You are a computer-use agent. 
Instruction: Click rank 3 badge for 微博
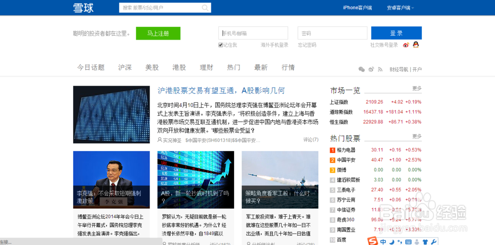pos(333,170)
